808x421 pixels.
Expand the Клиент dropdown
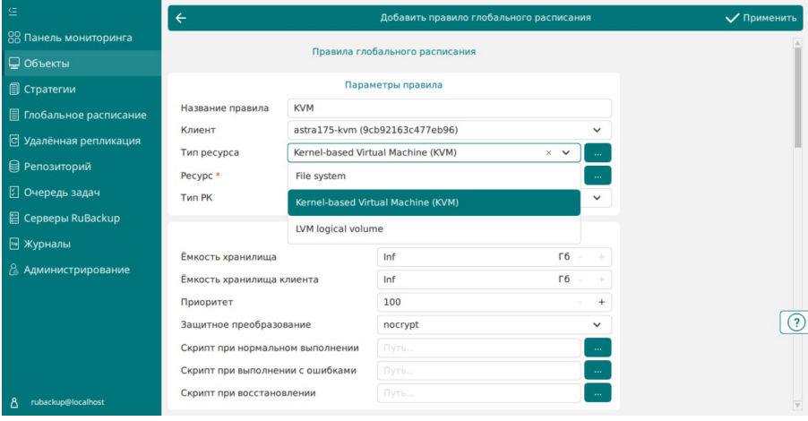[597, 131]
